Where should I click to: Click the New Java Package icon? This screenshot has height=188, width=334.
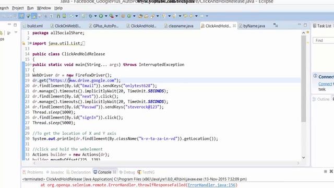click(123, 16)
